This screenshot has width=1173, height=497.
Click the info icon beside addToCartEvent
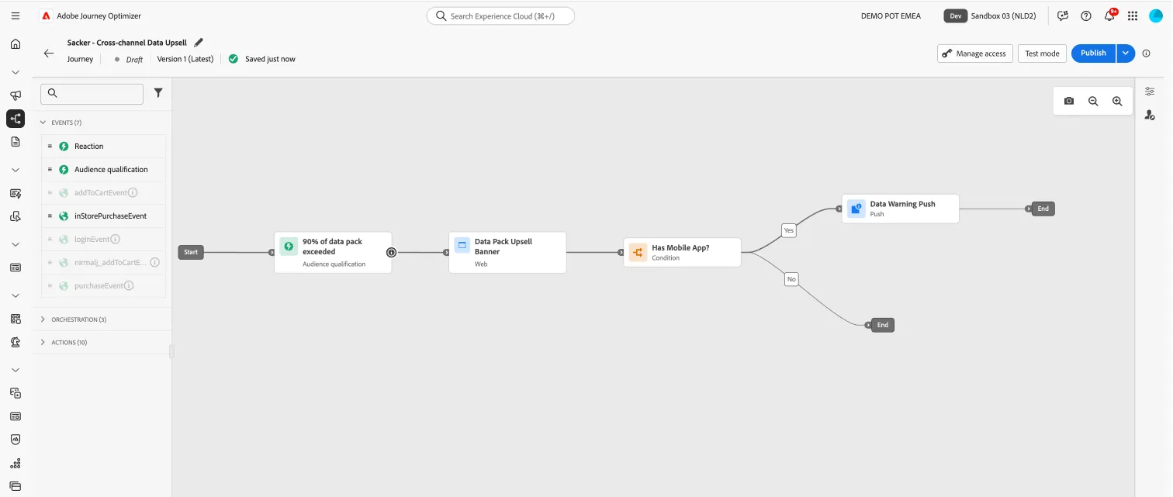(x=133, y=193)
